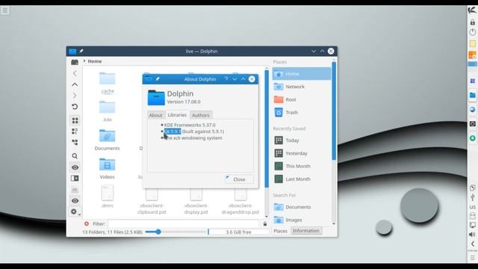This screenshot has height=269, width=478.
Task: Switch Dolphin to Compact view mode
Action: click(x=75, y=132)
